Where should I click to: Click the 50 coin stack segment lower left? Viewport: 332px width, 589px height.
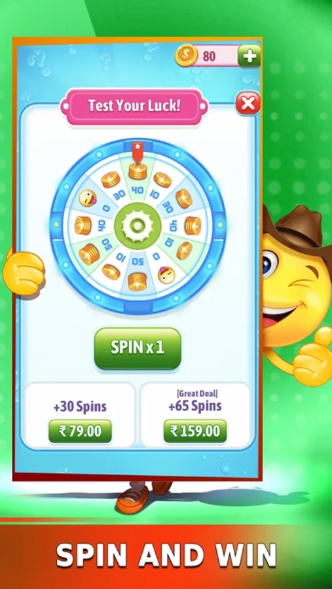click(89, 254)
